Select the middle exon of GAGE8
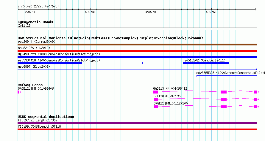This screenshot has height=141, width=265. 224,99
